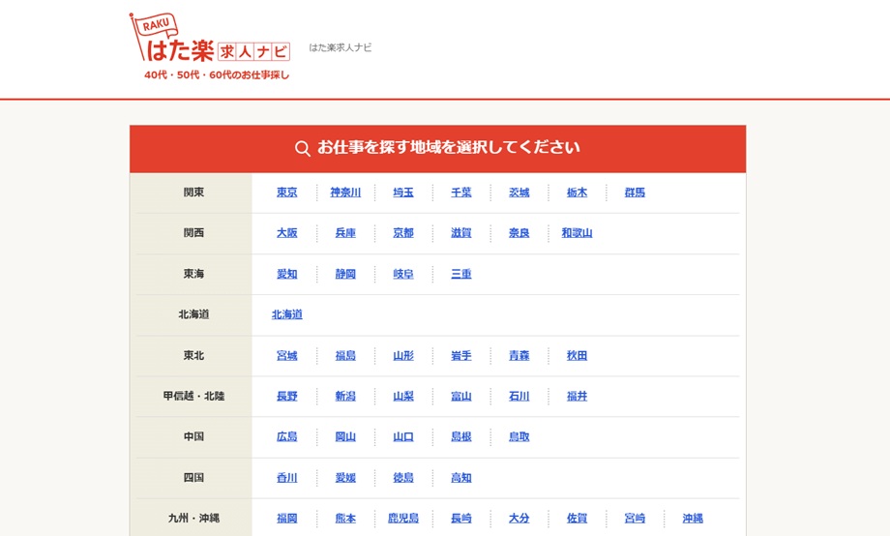
Task: Click the 新潟 link
Action: [345, 397]
